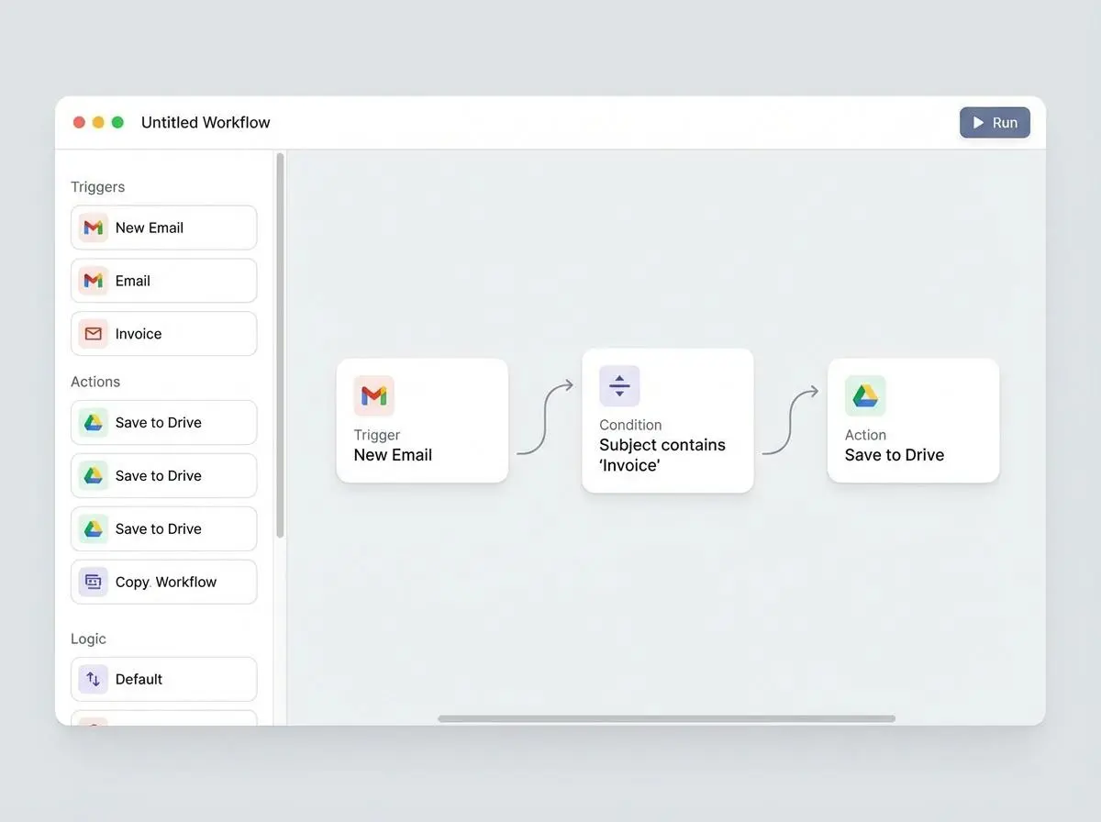Click the Actions section heading
1101x822 pixels.
[95, 382]
